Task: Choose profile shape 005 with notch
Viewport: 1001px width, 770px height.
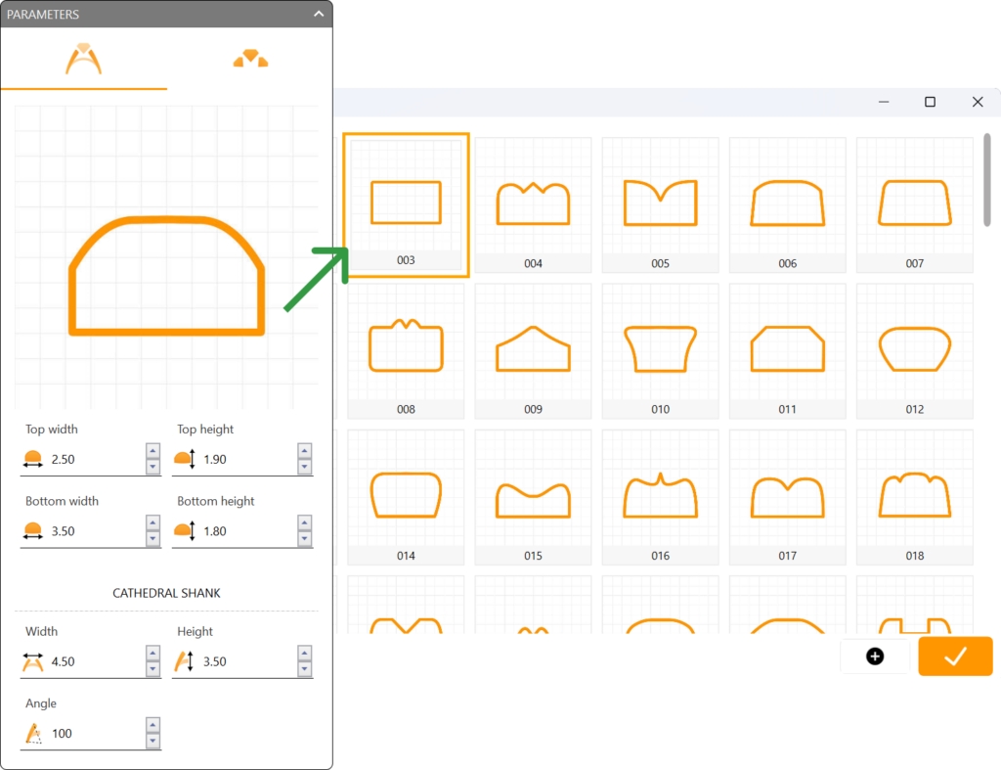Action: click(660, 204)
